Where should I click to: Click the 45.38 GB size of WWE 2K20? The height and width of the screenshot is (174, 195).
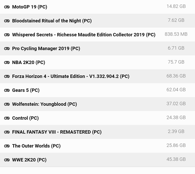click(x=176, y=159)
